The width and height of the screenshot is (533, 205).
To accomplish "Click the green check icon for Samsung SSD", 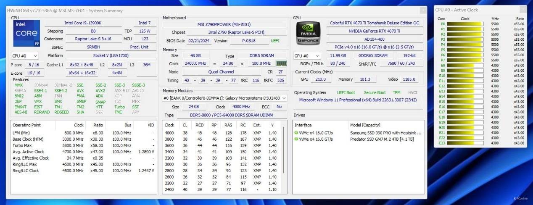I will 297,133.
